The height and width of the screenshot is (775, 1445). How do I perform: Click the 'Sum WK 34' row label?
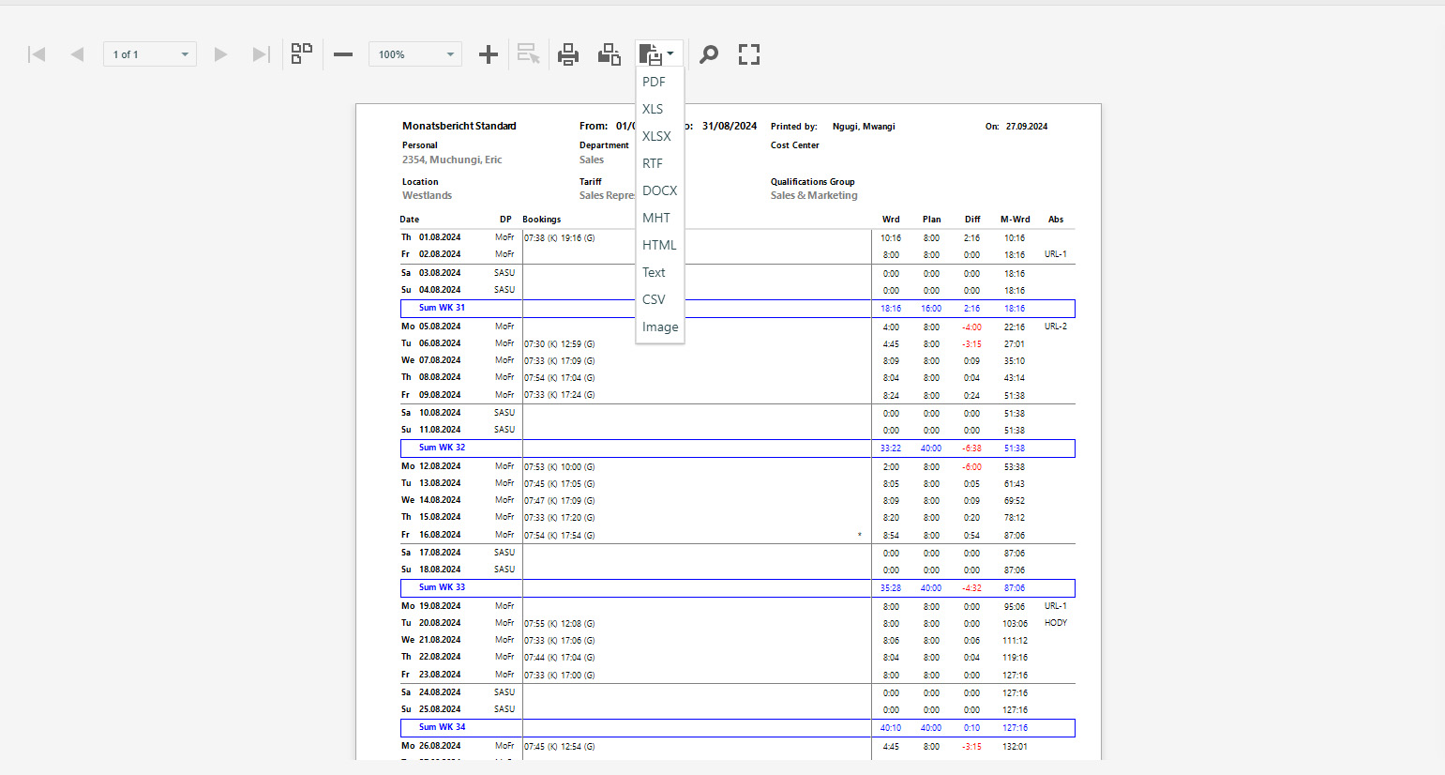(442, 727)
